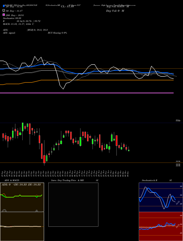Screen dimensions: 183x241
Task: Click the 'Stochastics & R' panel title
Action: point(150,180)
